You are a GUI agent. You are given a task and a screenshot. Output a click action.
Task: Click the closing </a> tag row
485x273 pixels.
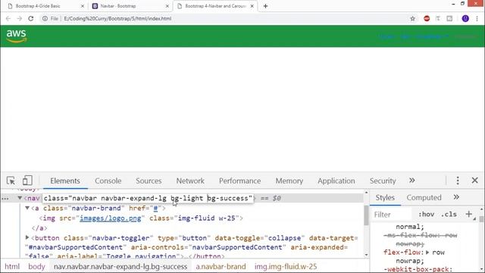pos(39,228)
